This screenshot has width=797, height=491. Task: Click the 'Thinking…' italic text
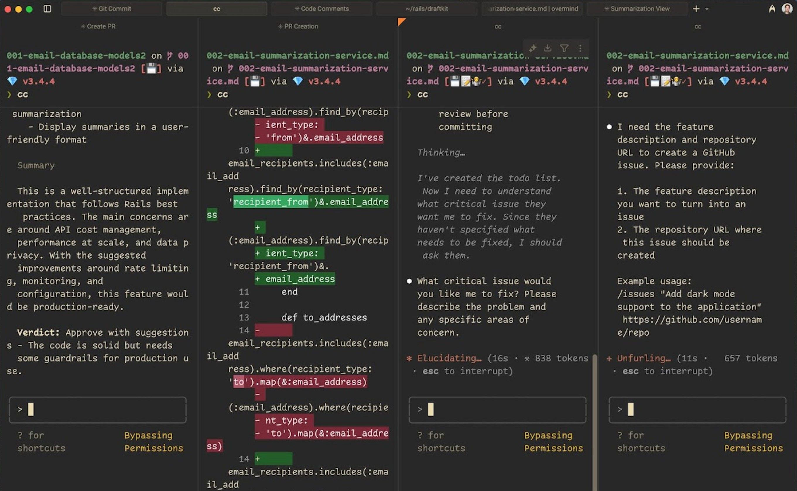pyautogui.click(x=441, y=153)
